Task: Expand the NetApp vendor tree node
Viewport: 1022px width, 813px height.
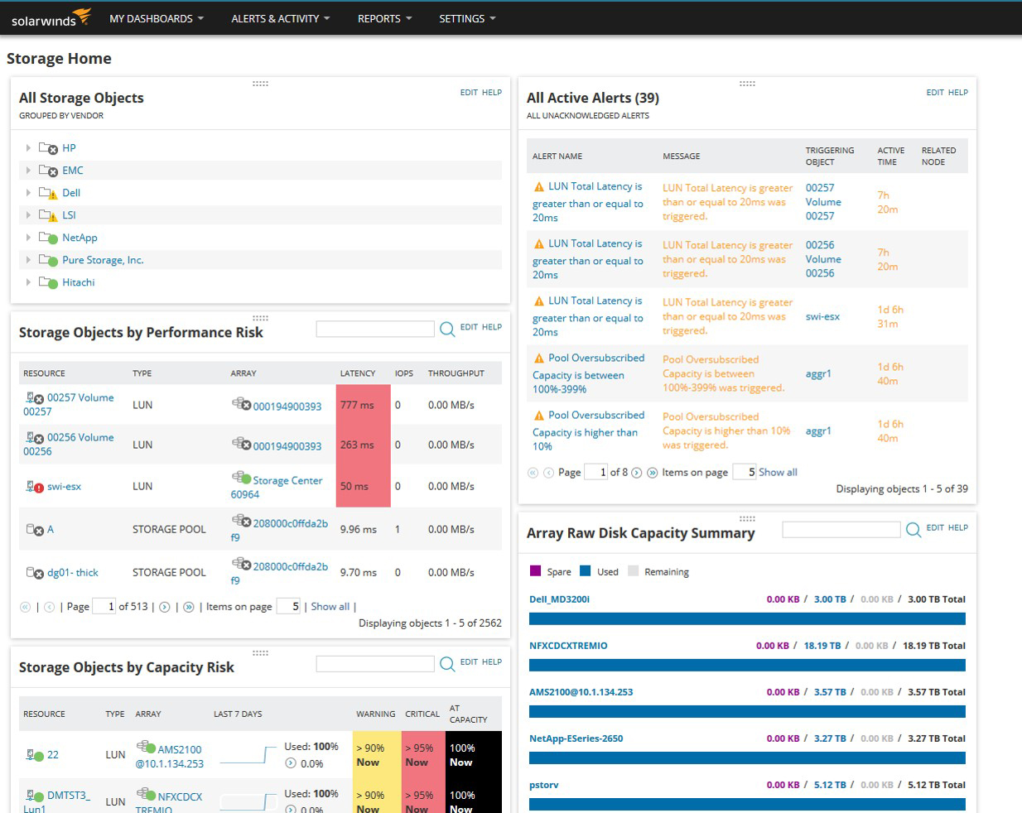Action: coord(28,238)
